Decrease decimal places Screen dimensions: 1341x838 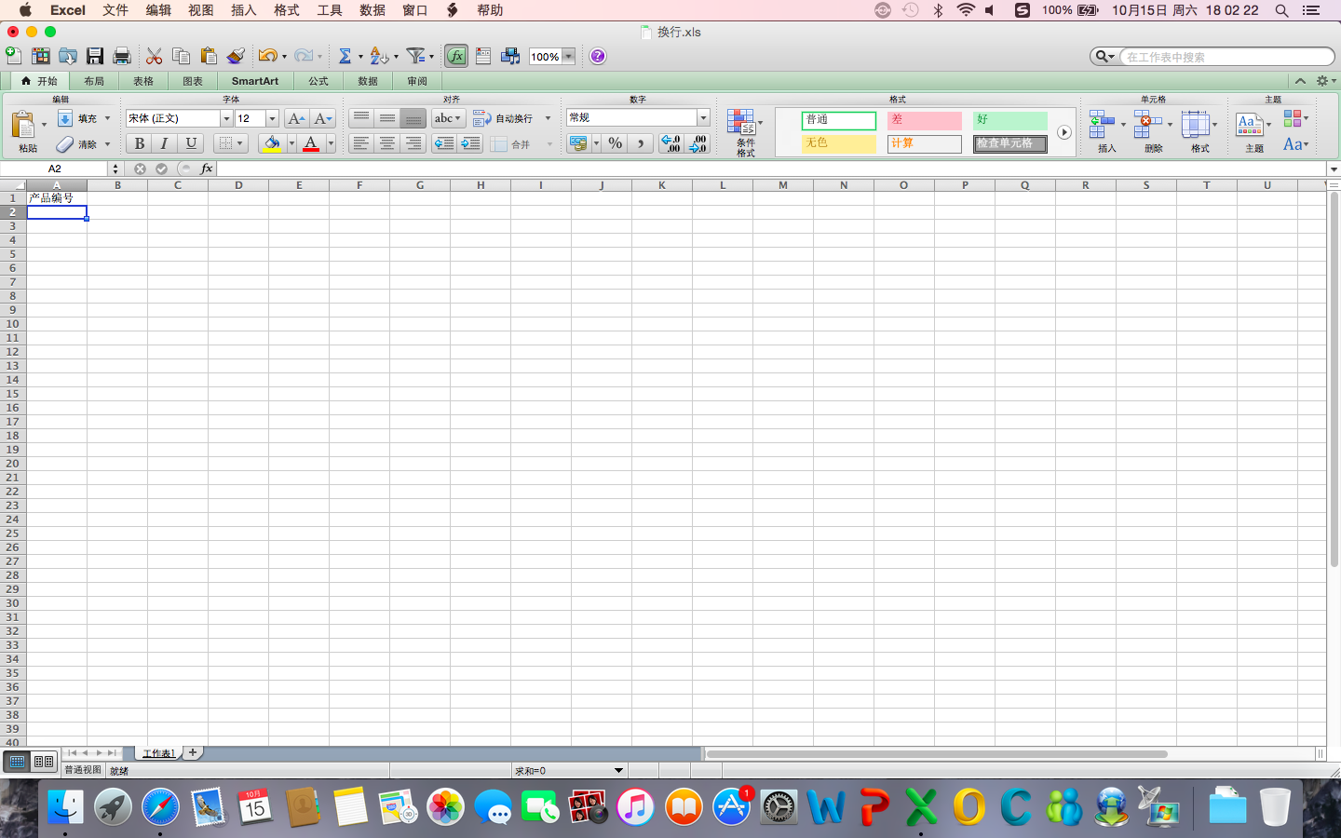pyautogui.click(x=698, y=143)
